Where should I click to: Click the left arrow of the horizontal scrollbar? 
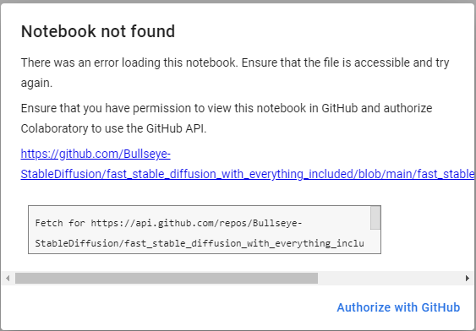click(x=8, y=278)
